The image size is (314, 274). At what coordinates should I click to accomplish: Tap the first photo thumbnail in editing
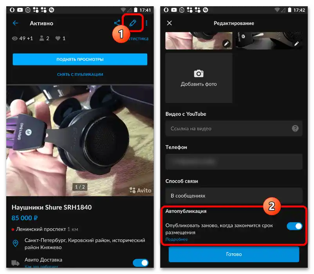pos(199,41)
